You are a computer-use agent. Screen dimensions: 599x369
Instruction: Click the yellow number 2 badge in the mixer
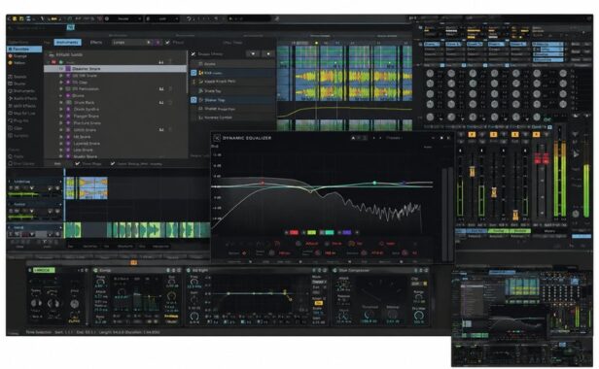tap(493, 135)
